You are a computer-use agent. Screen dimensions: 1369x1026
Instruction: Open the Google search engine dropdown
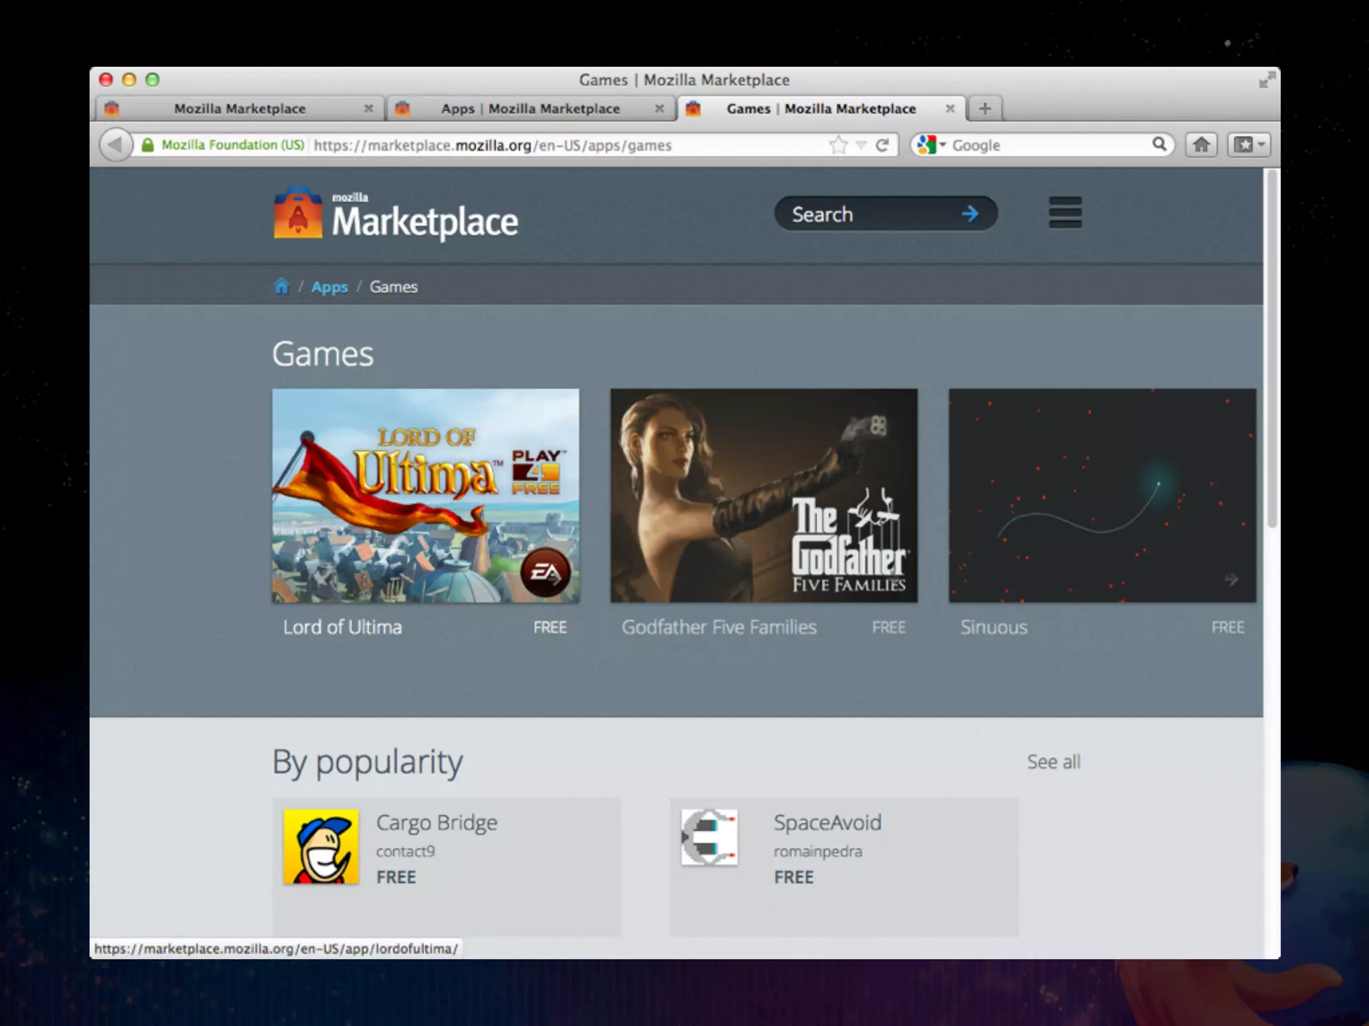click(x=931, y=145)
